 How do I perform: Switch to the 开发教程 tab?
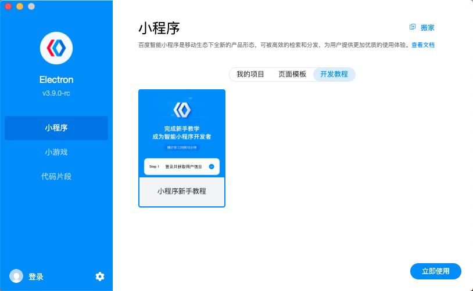334,74
